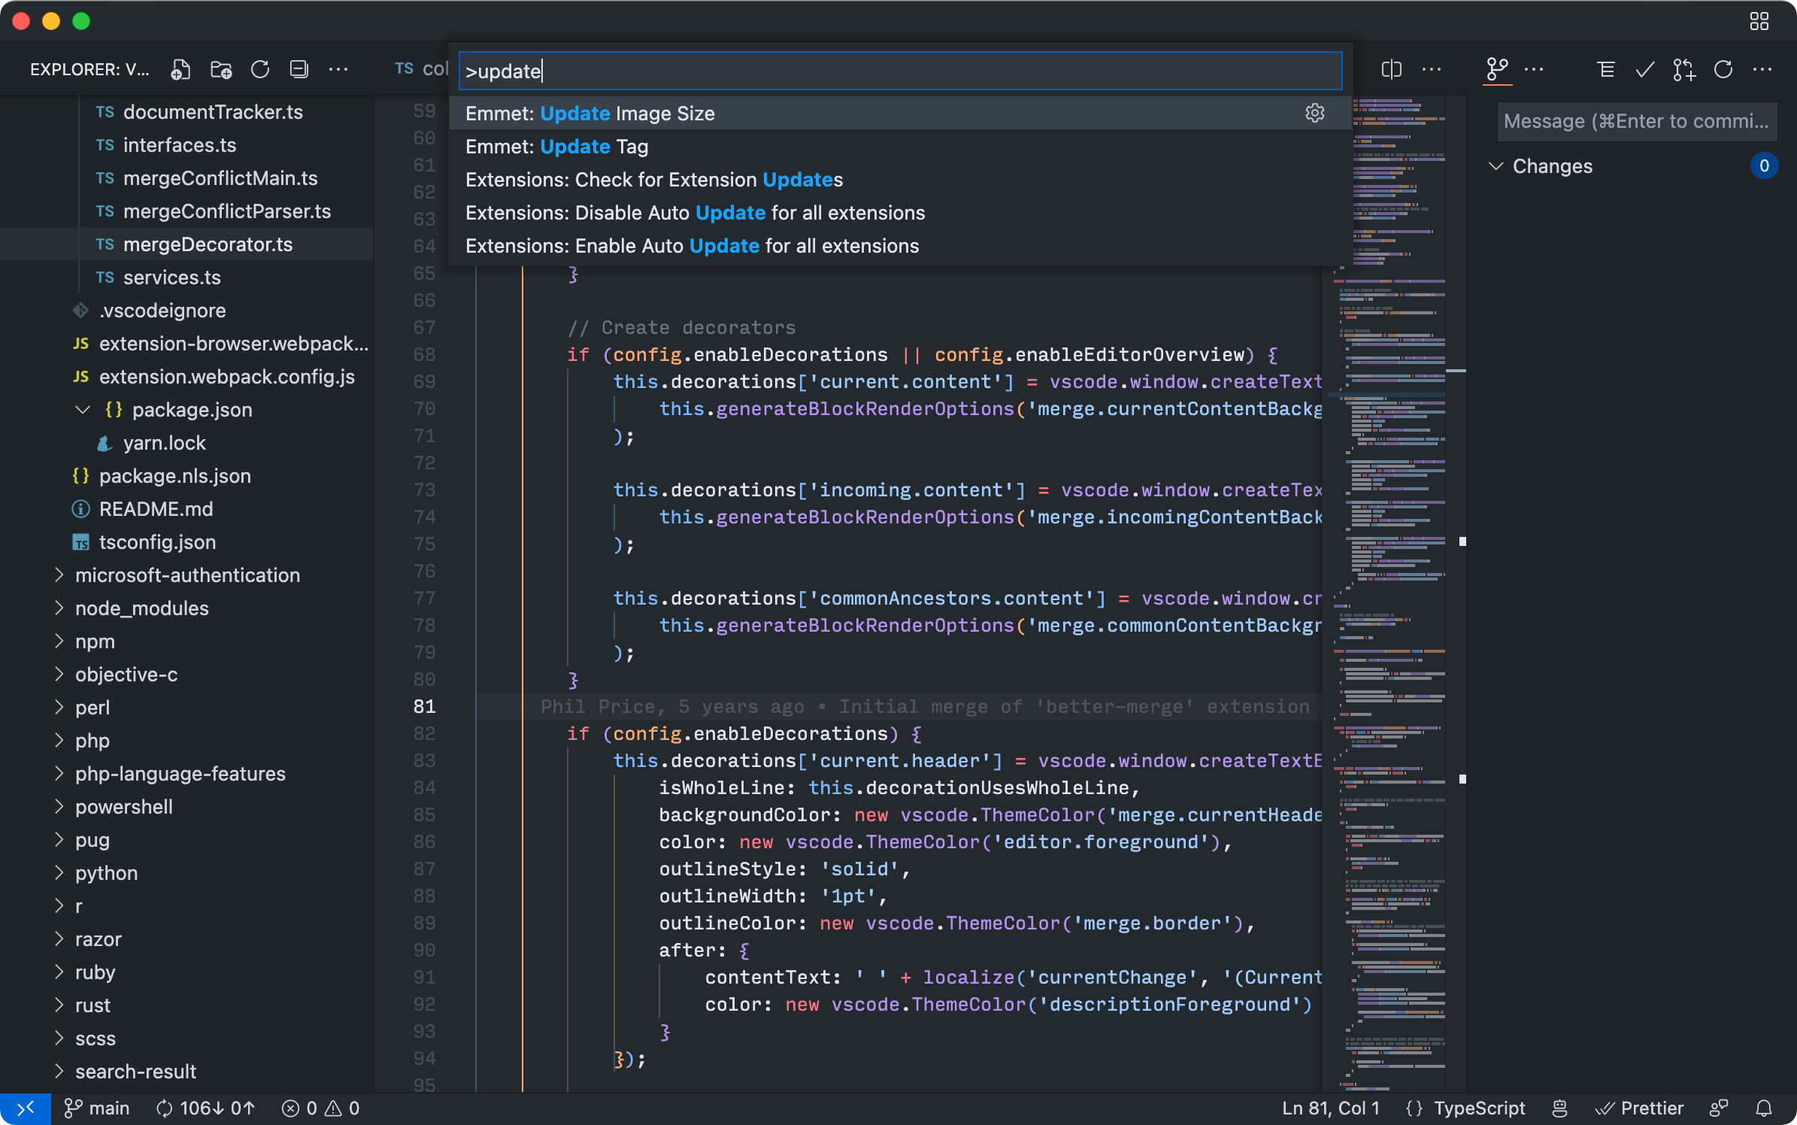Run Disable Auto Update for all extensions
Screen dimensions: 1797x1125
point(695,213)
